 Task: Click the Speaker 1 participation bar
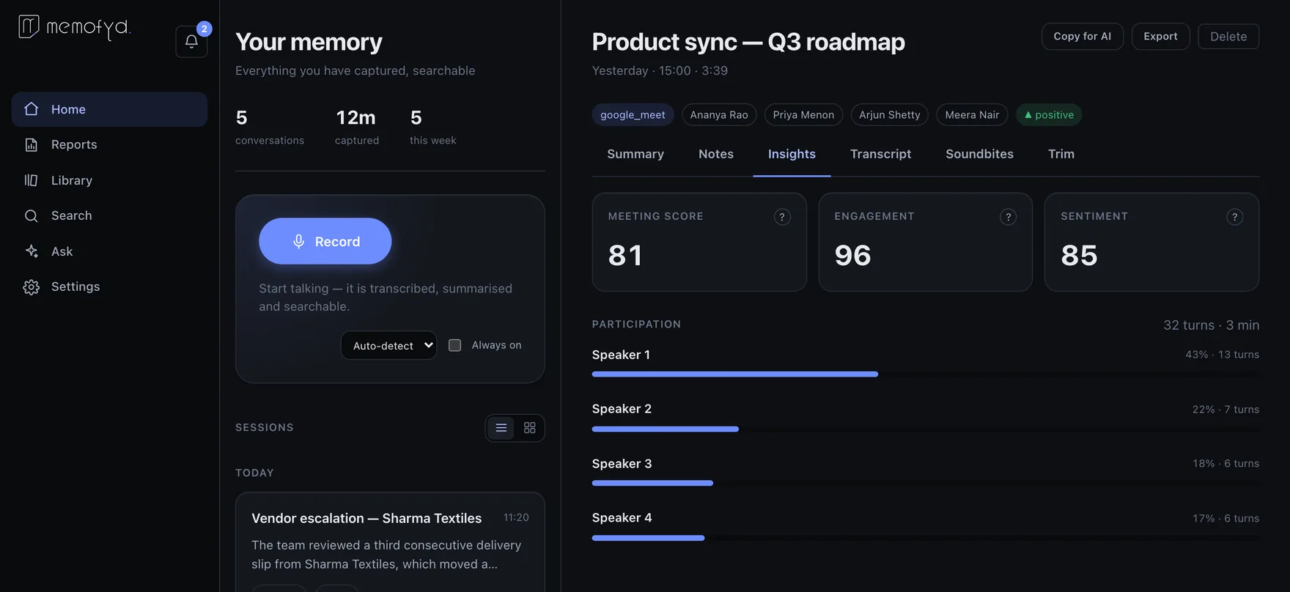926,374
